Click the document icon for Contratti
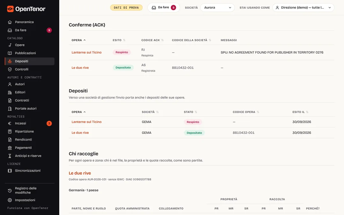 (10, 100)
